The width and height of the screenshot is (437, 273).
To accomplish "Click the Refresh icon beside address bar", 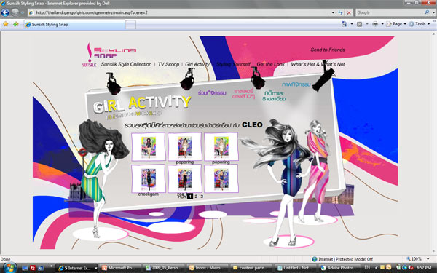I will [340, 12].
